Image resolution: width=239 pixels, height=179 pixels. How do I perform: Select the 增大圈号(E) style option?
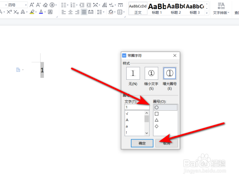pyautogui.click(x=170, y=73)
